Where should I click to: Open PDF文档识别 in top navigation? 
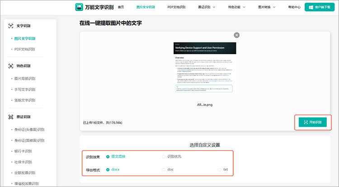click(176, 7)
